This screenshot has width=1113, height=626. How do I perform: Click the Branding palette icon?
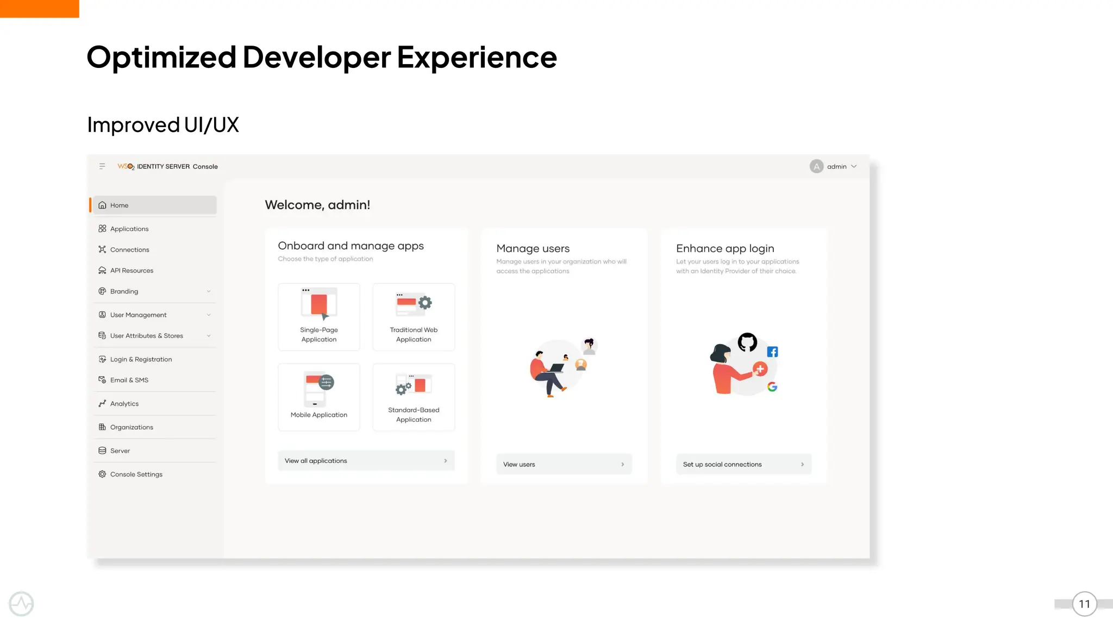point(102,291)
